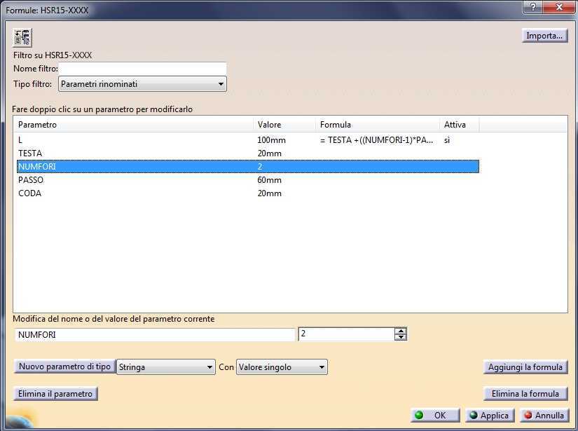Screen dimensions: 578x431
Task: Open the Valore singolo dropdown
Action: 282,367
